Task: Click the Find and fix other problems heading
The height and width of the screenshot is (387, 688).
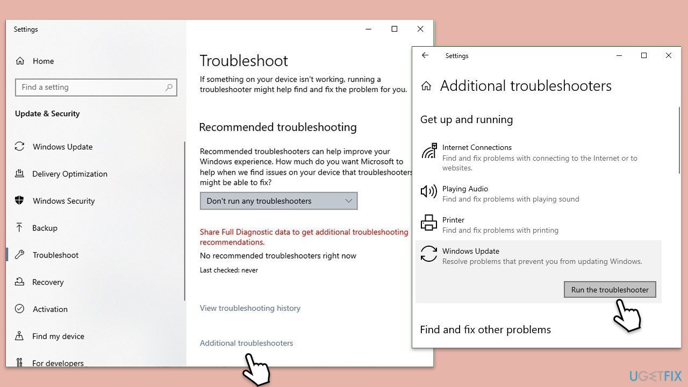Action: point(485,329)
